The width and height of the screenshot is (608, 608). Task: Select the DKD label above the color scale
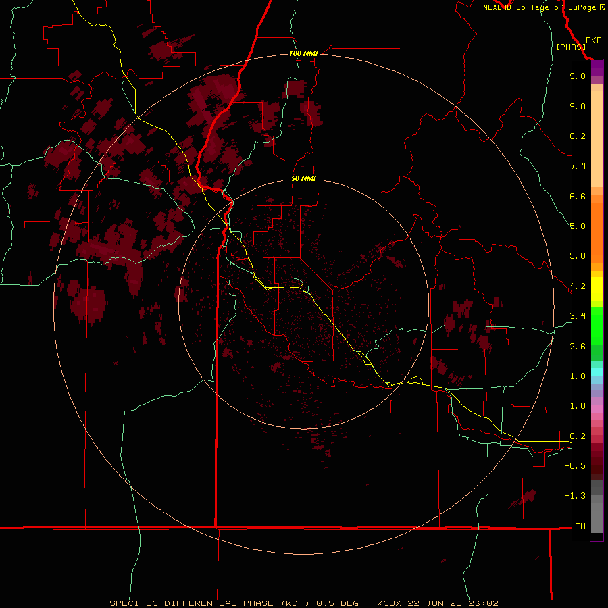[593, 41]
